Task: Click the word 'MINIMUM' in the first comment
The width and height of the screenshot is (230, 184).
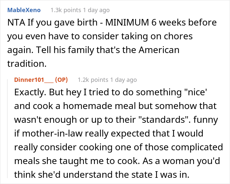Action: 127,23
